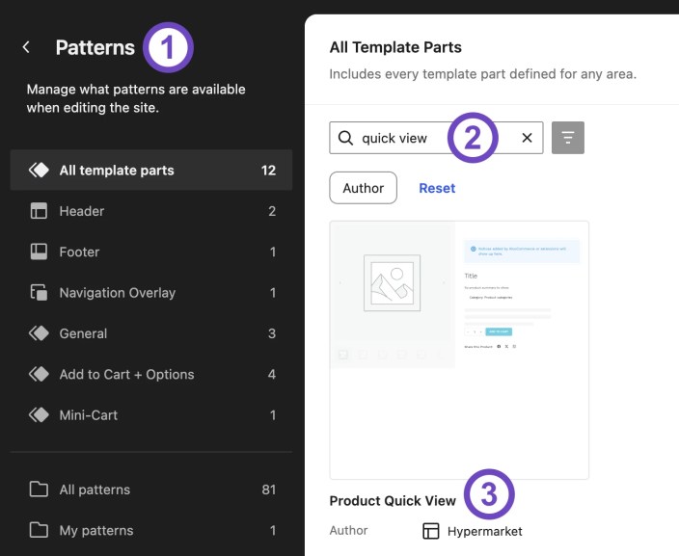The height and width of the screenshot is (556, 679).
Task: Click the Product Quick View title
Action: [393, 501]
